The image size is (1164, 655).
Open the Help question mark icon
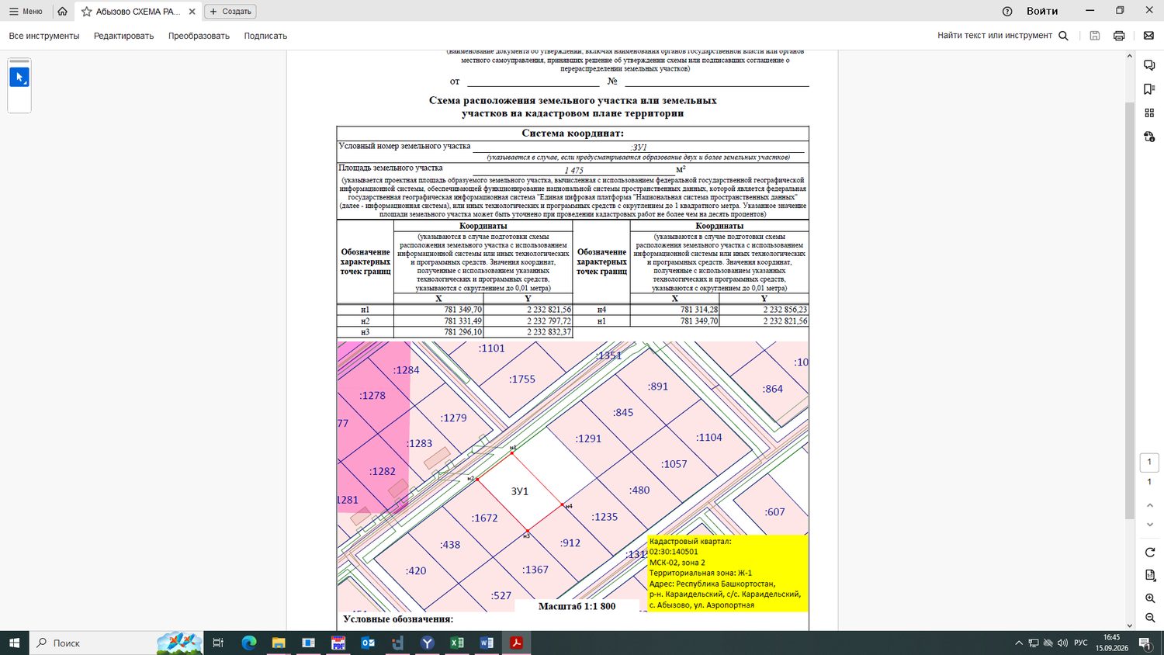1007,12
